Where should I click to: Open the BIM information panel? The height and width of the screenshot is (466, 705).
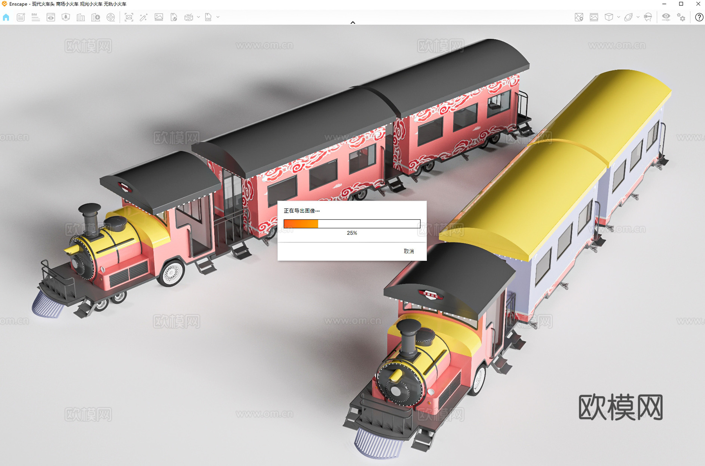(x=36, y=17)
